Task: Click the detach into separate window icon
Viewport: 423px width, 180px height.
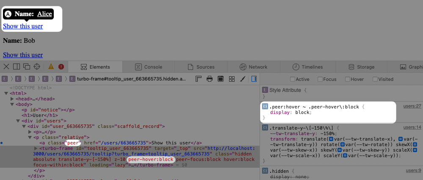Action: click(x=26, y=66)
